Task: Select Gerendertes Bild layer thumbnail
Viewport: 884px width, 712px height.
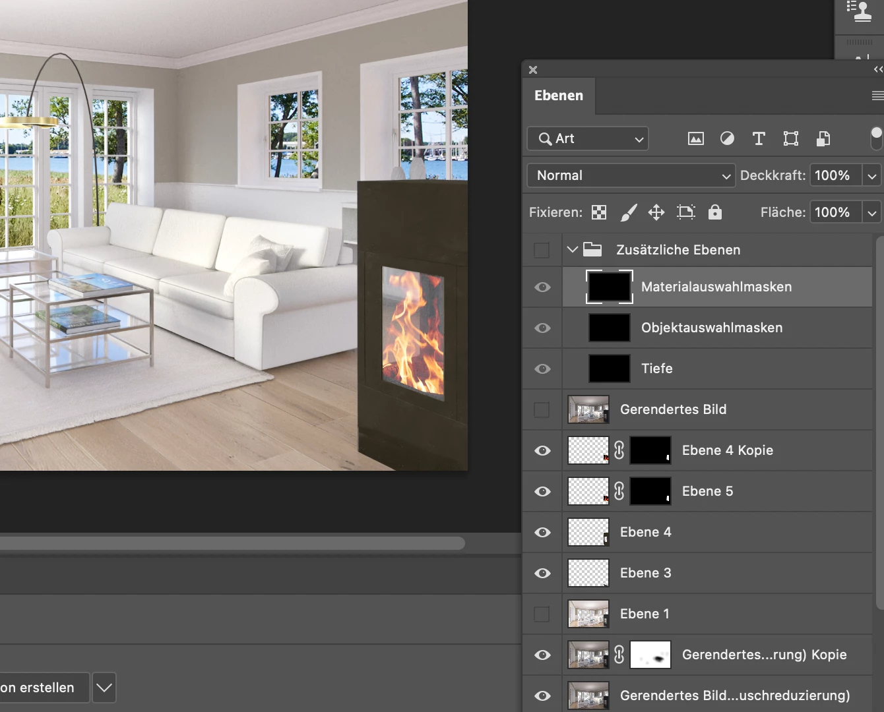Action: (588, 409)
